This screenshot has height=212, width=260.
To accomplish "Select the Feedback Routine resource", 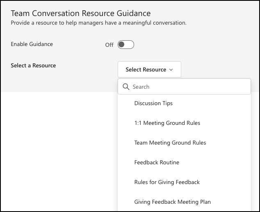I will 157,162.
